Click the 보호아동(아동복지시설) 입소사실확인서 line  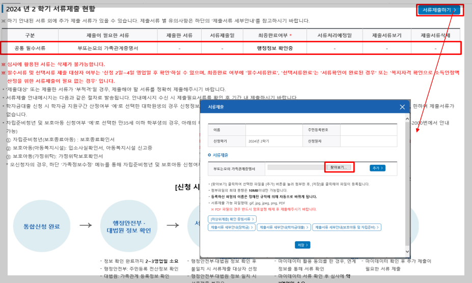click(79, 148)
